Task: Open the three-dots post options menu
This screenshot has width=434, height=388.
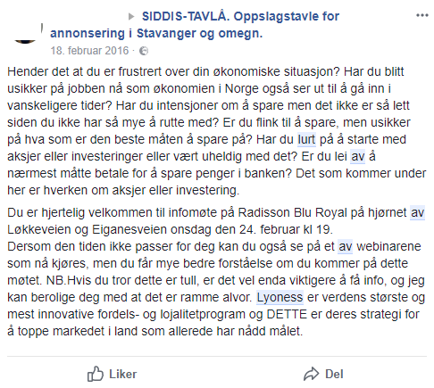Action: pos(421,15)
